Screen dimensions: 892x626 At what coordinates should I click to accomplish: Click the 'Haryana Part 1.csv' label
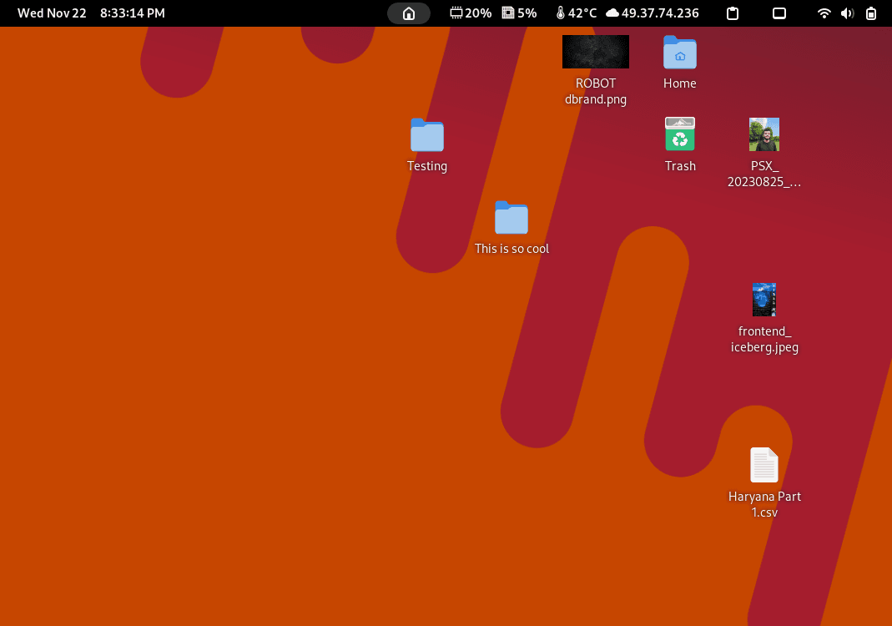[764, 504]
